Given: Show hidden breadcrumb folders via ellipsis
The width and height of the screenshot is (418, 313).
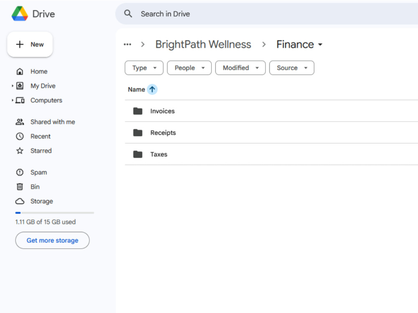Looking at the screenshot, I should 127,45.
